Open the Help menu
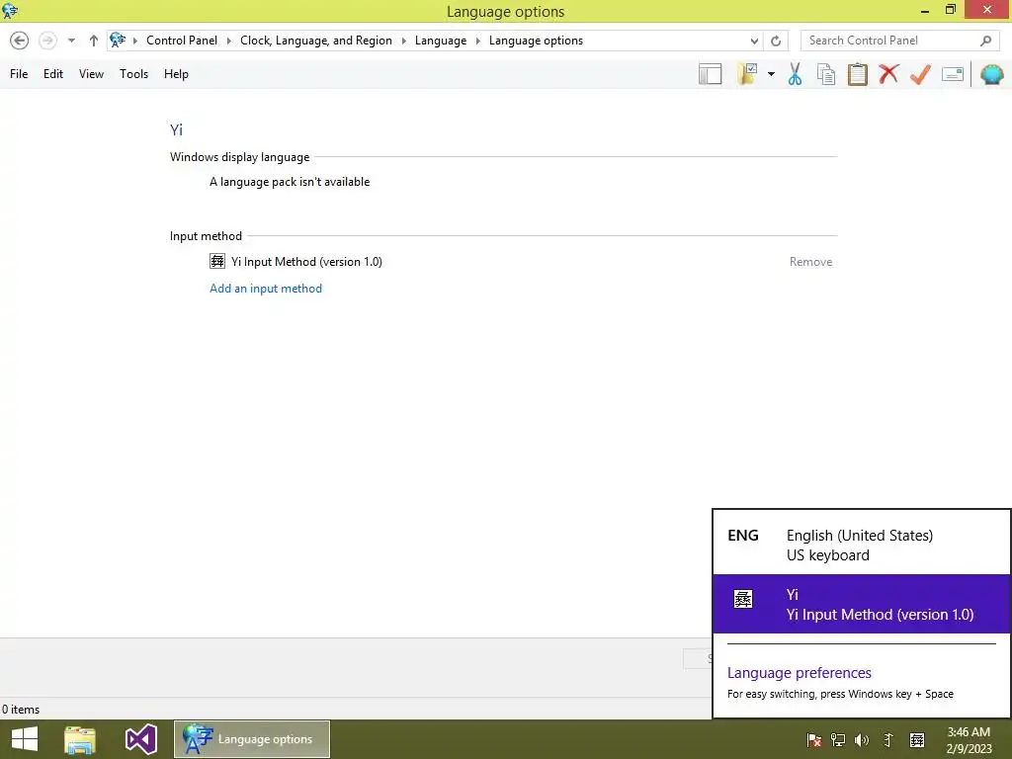The image size is (1012, 759). click(x=176, y=74)
